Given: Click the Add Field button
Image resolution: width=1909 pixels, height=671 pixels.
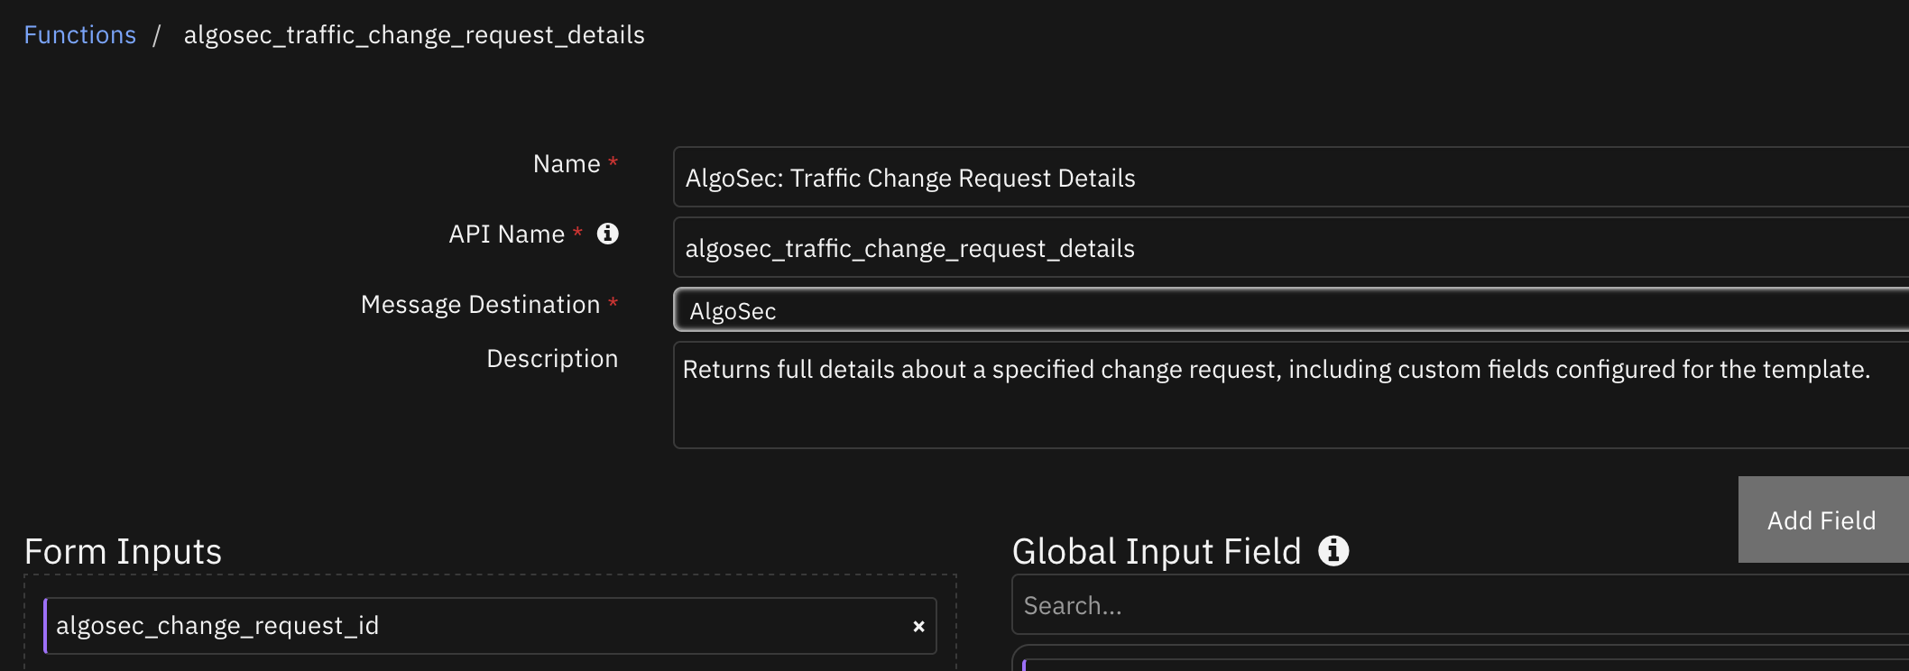Looking at the screenshot, I should tap(1823, 519).
